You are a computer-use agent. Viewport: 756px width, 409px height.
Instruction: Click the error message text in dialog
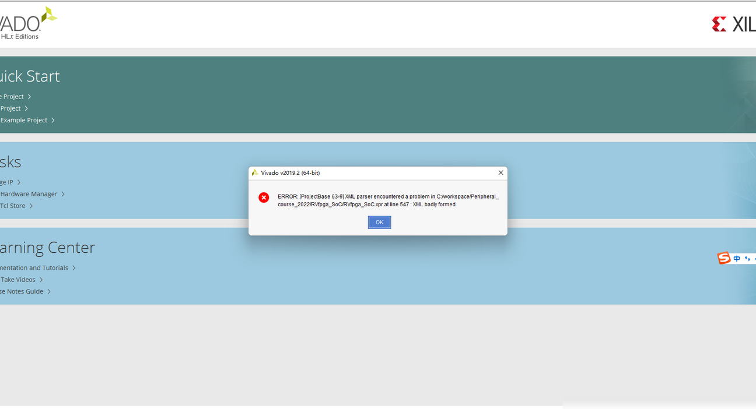(x=388, y=200)
